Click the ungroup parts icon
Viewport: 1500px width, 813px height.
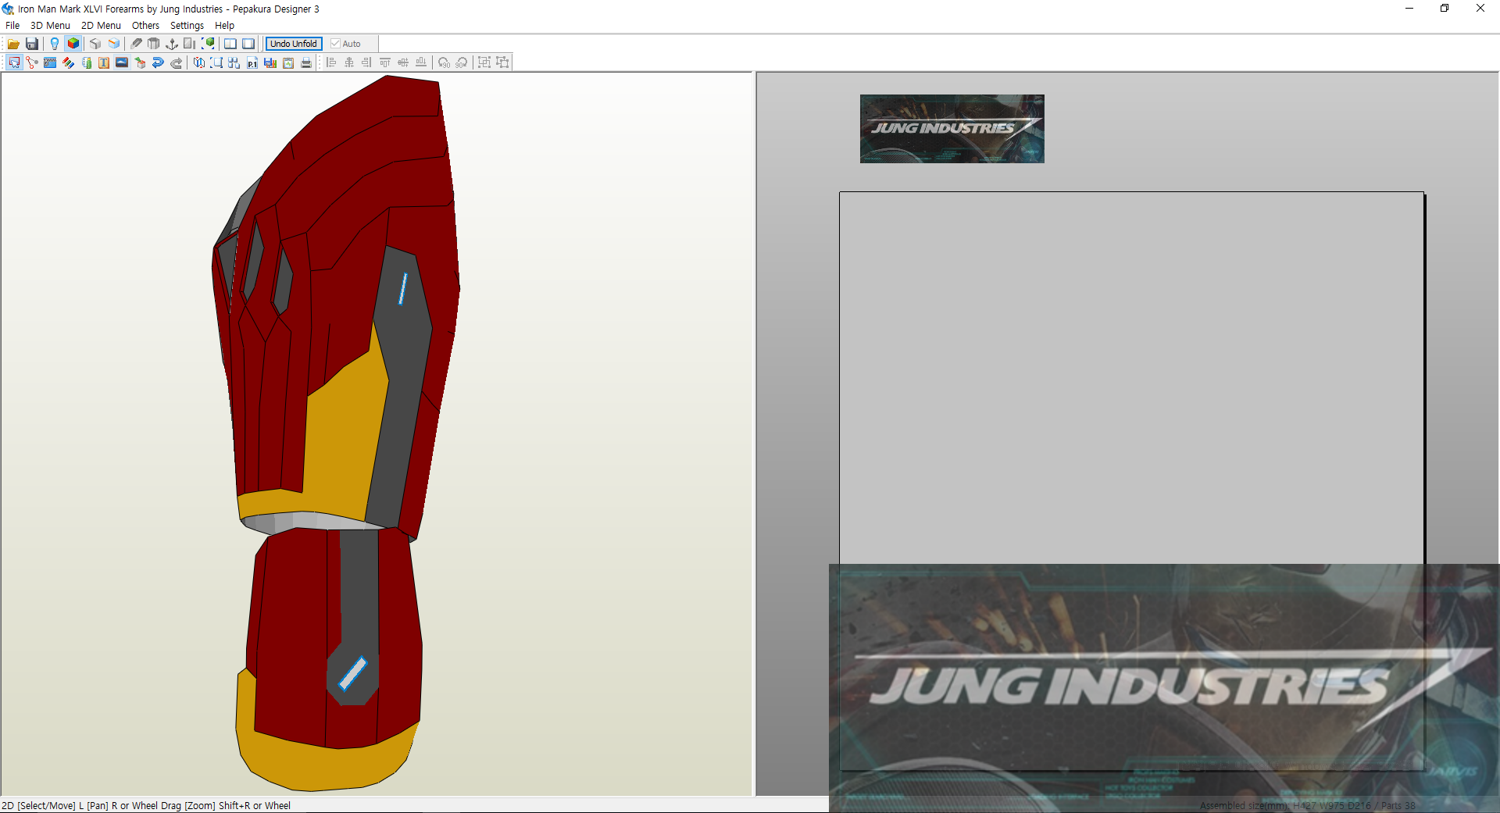point(502,62)
